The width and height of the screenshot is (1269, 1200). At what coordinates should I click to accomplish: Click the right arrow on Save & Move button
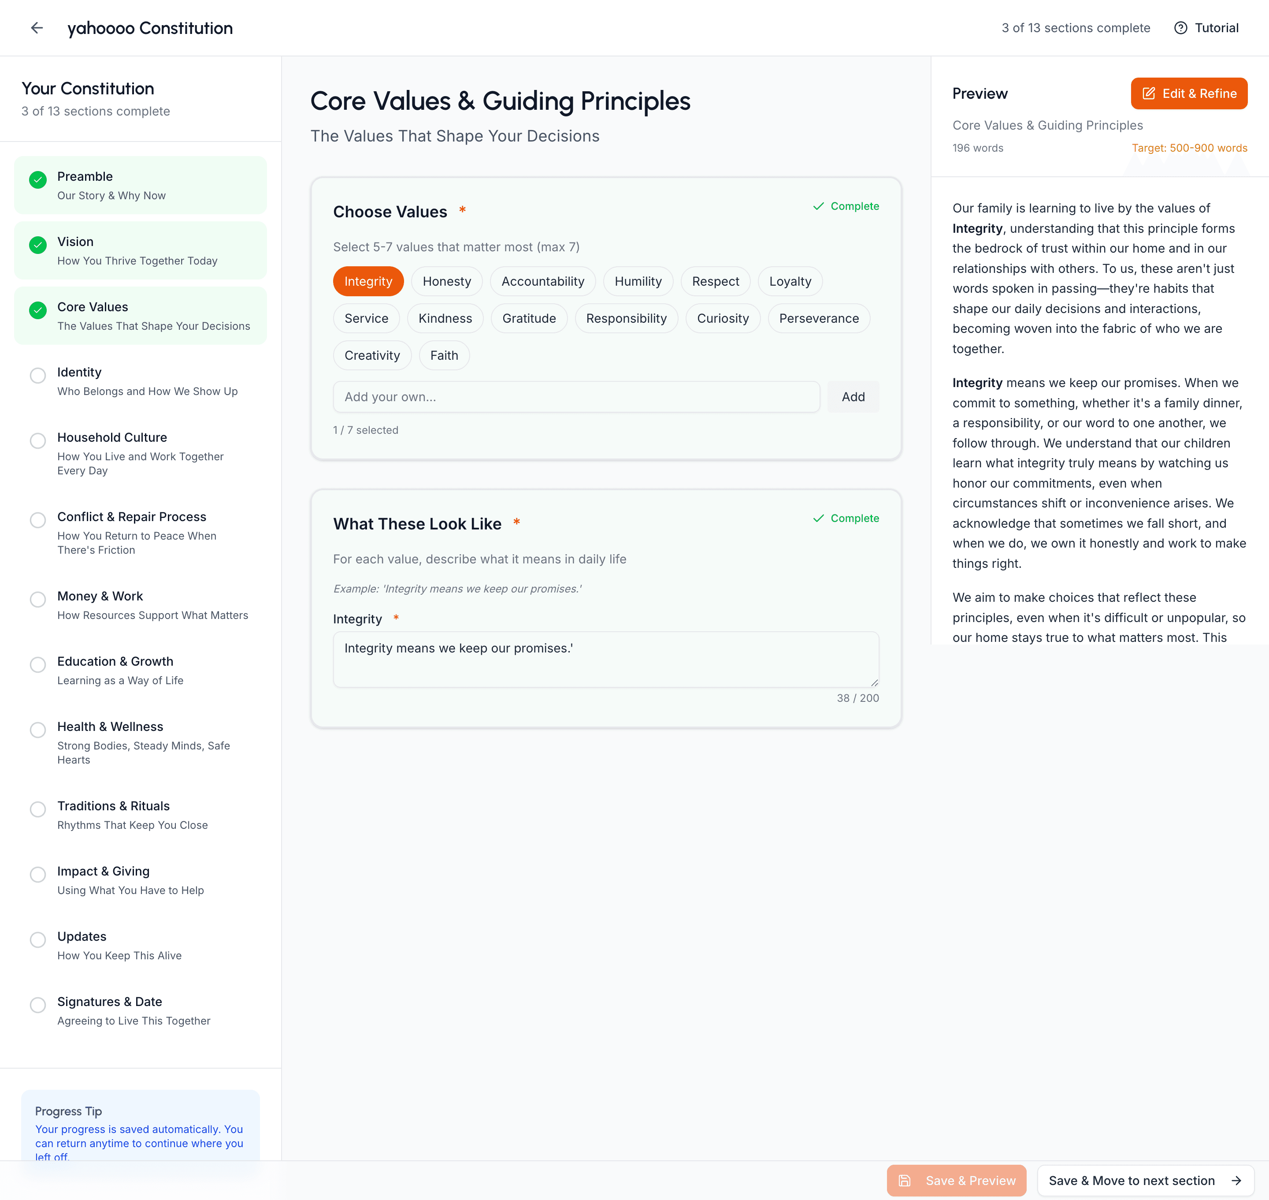click(x=1236, y=1180)
